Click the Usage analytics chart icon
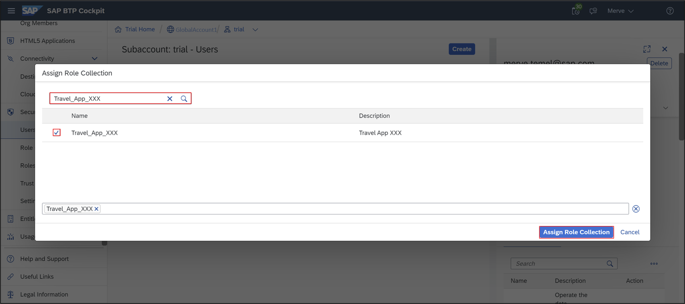Viewport: 685px width, 304px height. (x=10, y=236)
